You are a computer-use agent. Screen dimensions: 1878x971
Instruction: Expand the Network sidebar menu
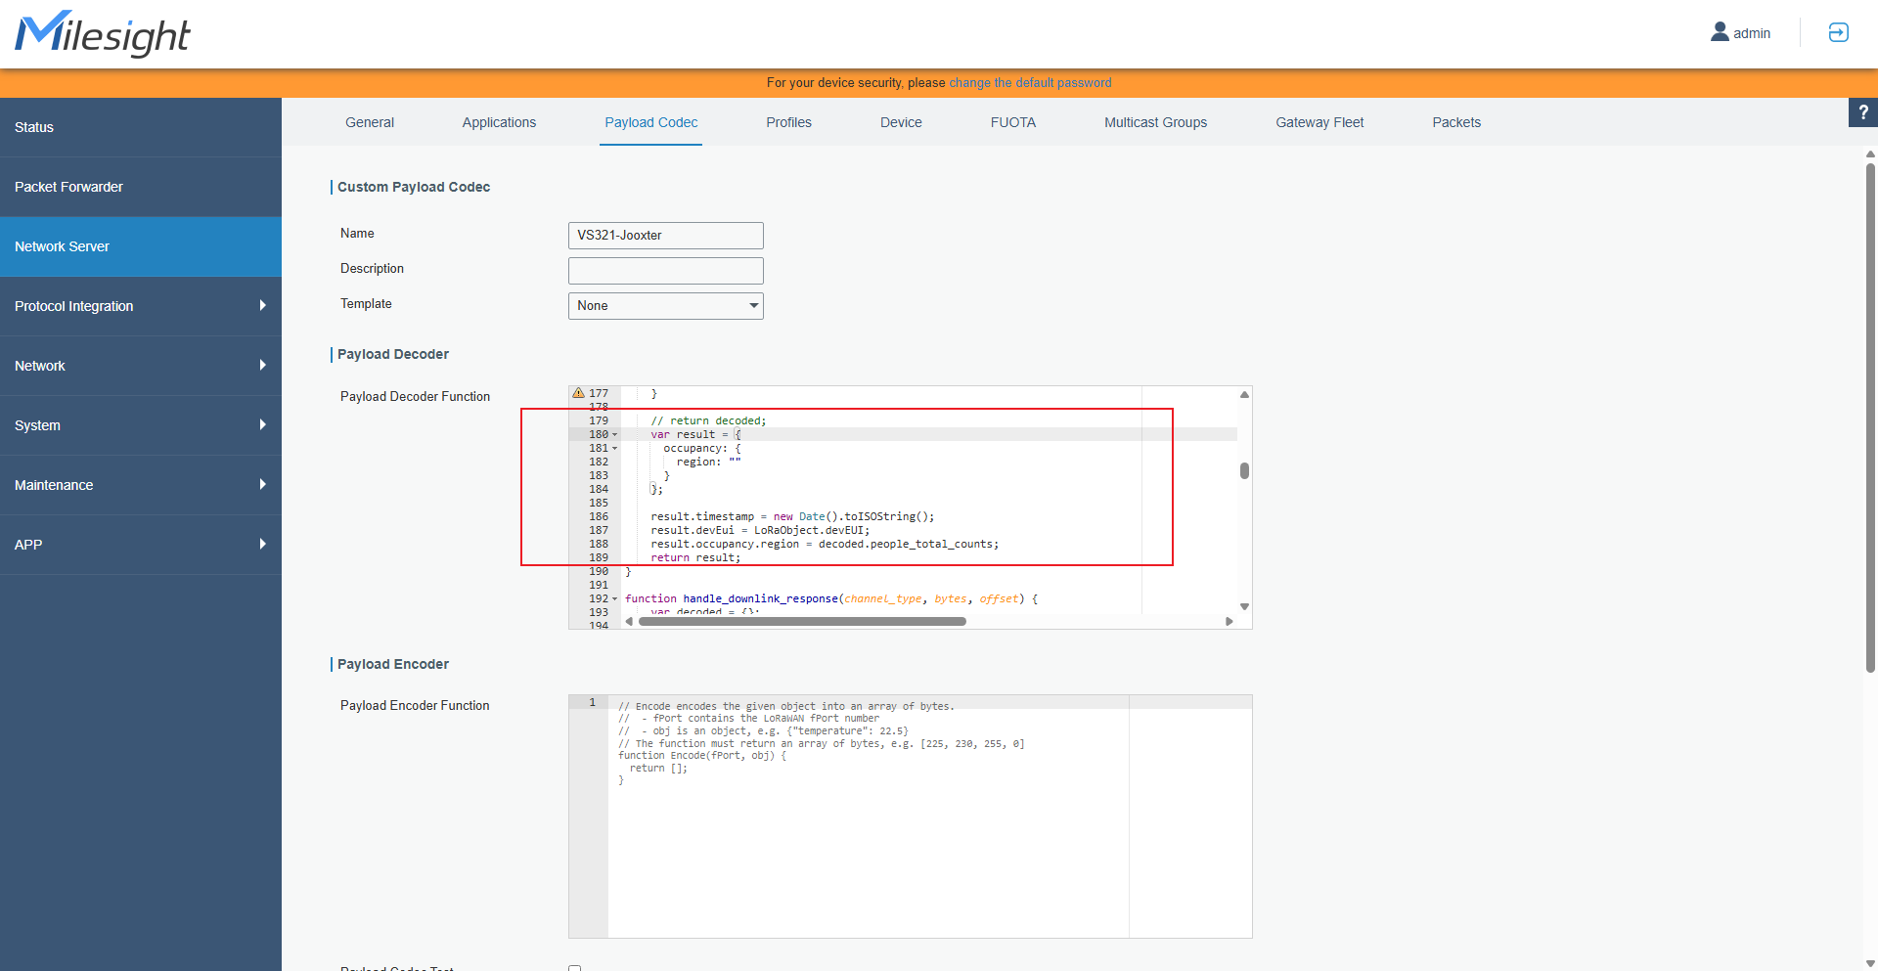pyautogui.click(x=141, y=366)
